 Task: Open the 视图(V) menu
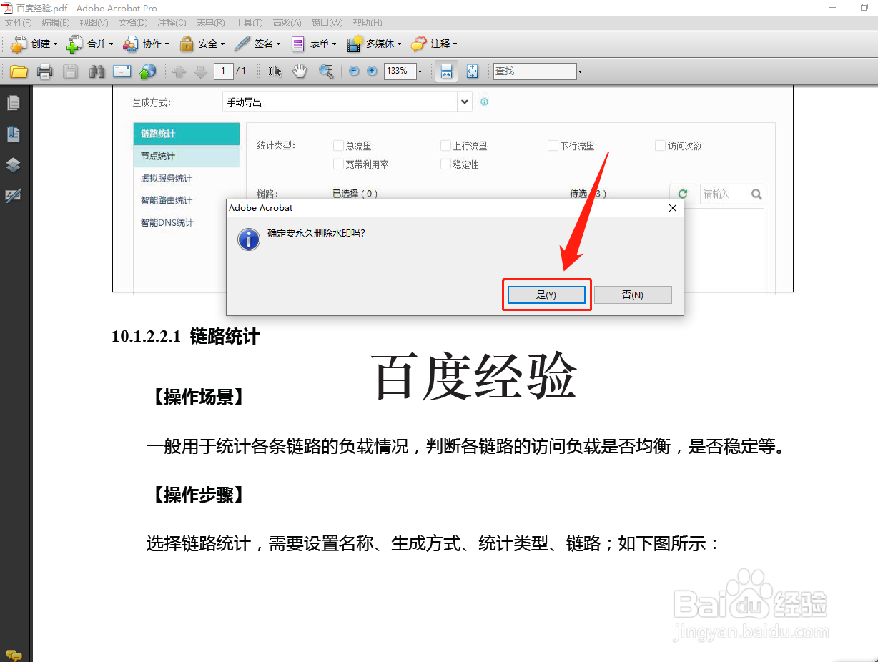point(94,23)
